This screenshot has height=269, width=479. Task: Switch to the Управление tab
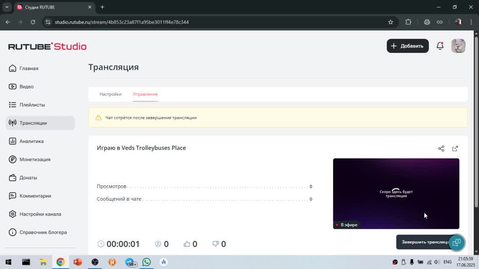point(145,94)
